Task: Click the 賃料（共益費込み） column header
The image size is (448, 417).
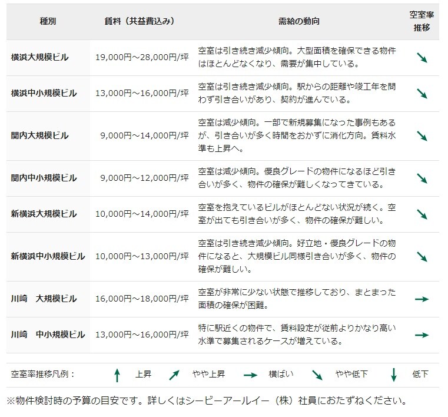Action: click(x=139, y=22)
